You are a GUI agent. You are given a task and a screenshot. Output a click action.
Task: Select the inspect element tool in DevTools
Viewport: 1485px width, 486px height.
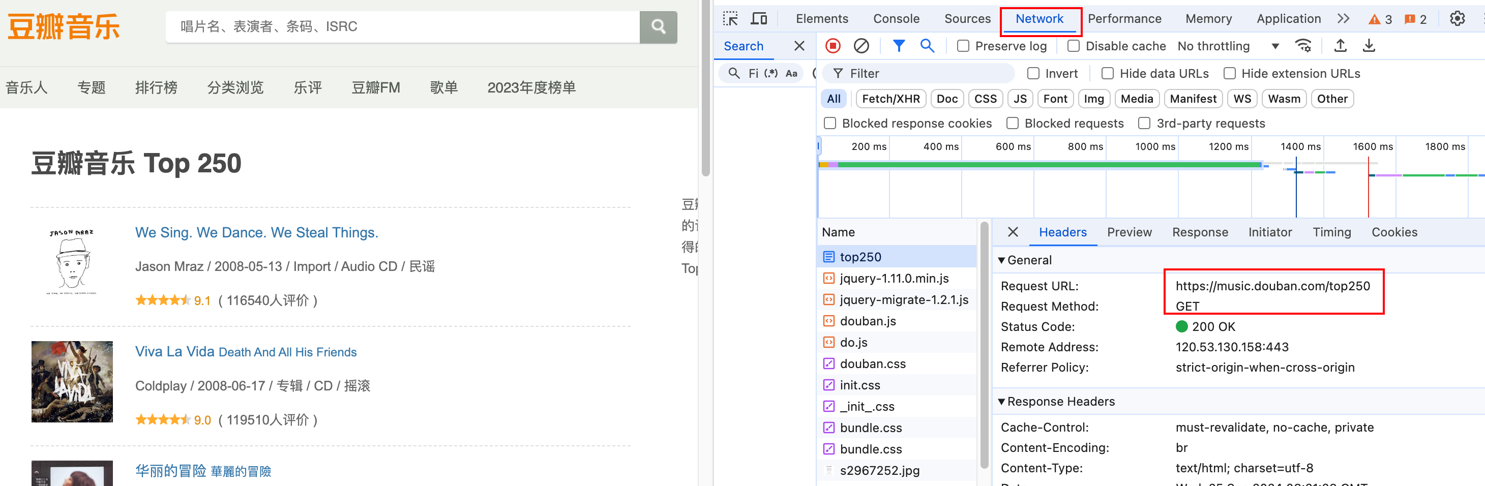point(730,18)
